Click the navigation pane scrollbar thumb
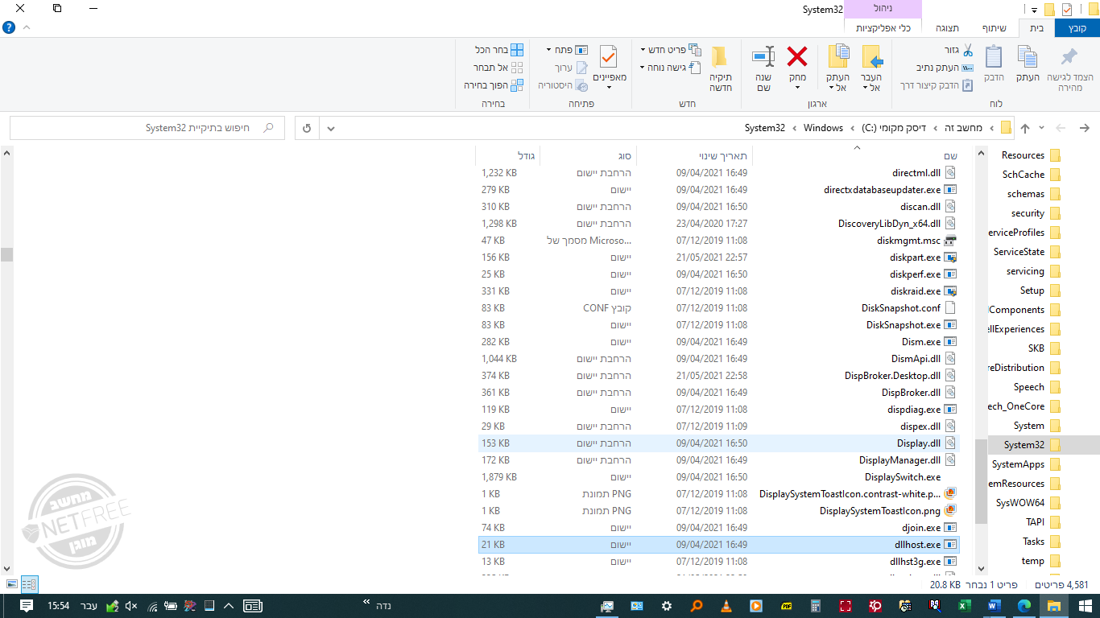Viewport: 1100px width, 618px height. click(981, 481)
